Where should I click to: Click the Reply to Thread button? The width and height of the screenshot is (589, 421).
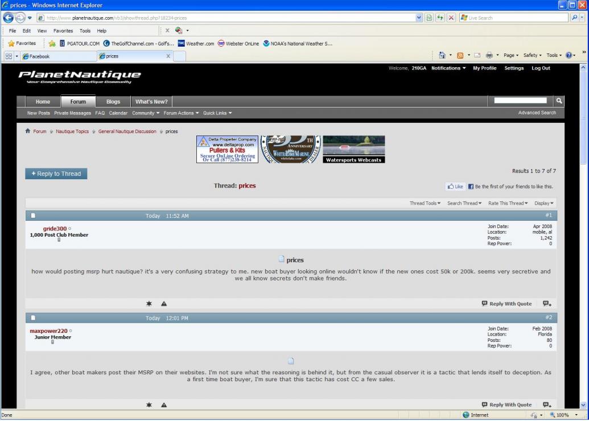click(x=56, y=174)
